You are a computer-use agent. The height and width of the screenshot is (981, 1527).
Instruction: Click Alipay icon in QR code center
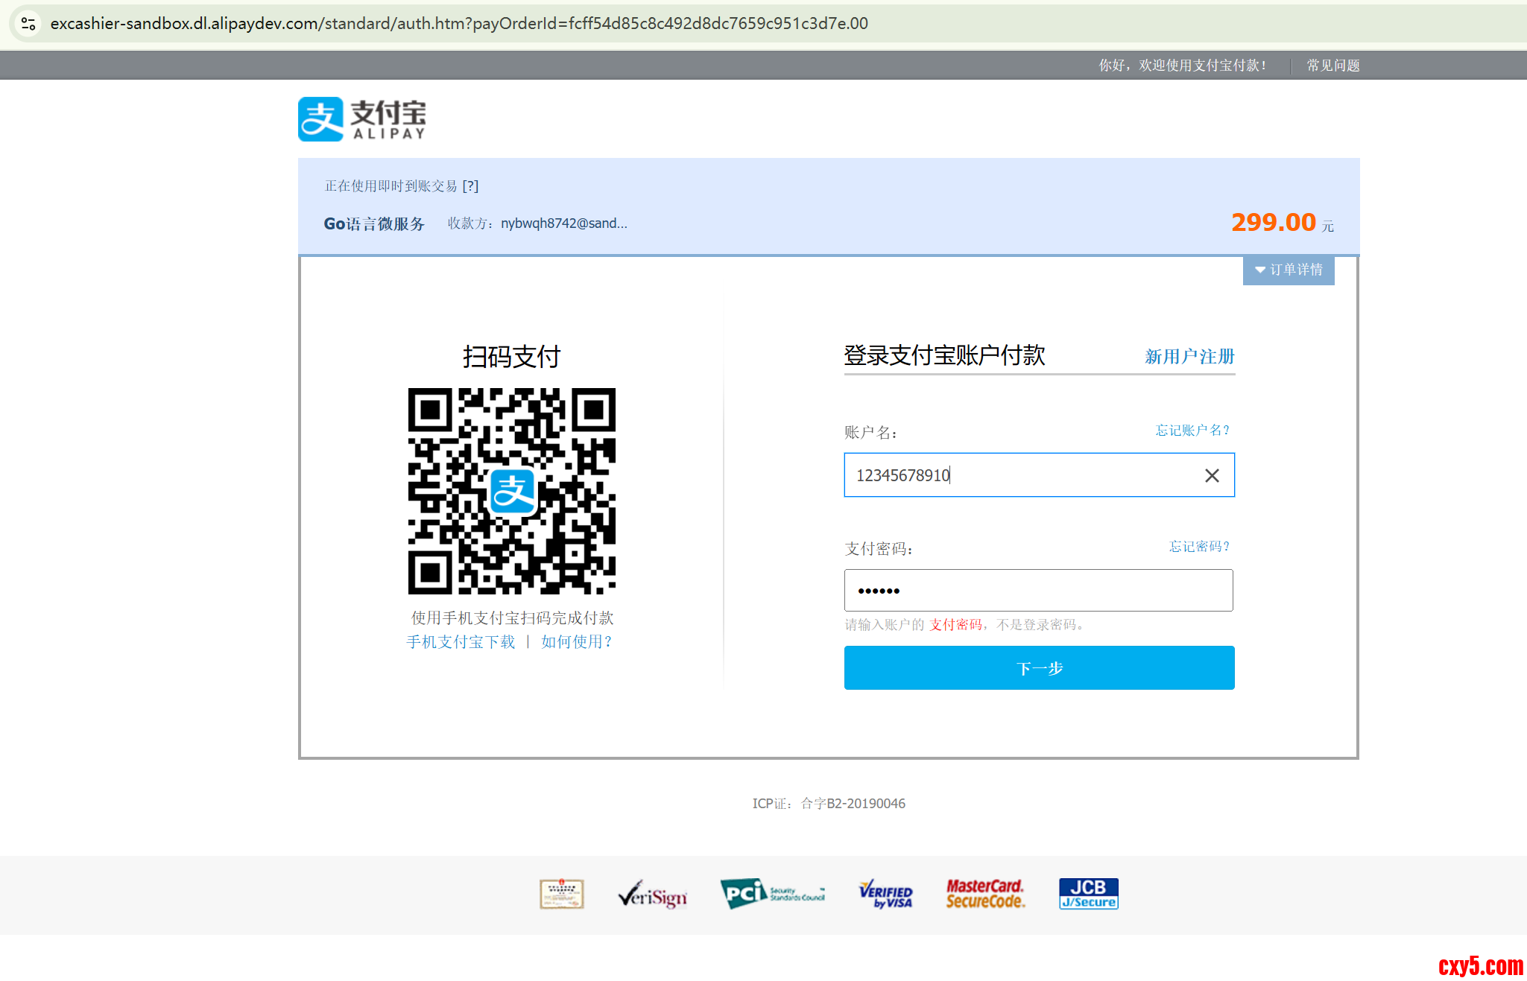tap(513, 492)
